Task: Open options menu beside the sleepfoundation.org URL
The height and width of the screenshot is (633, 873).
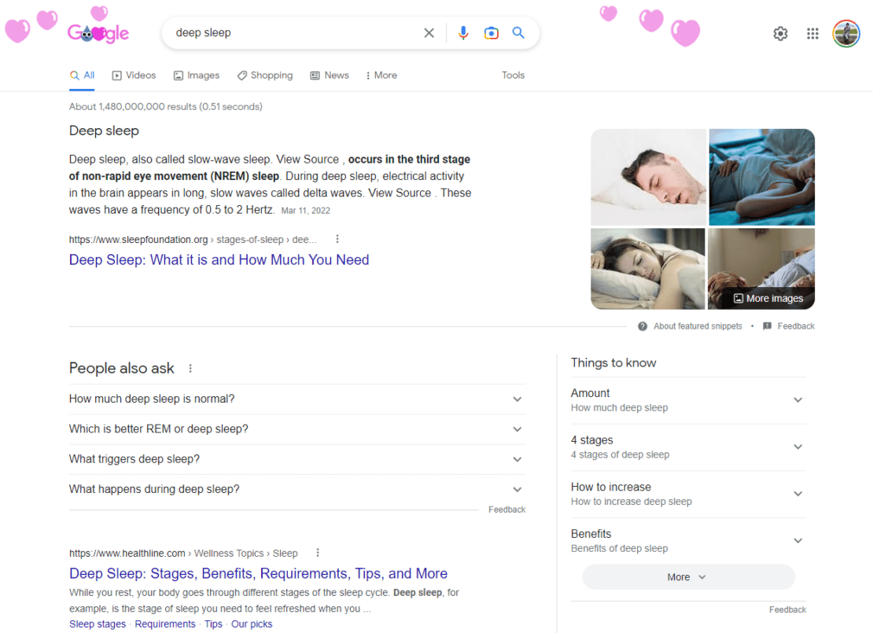Action: 337,238
